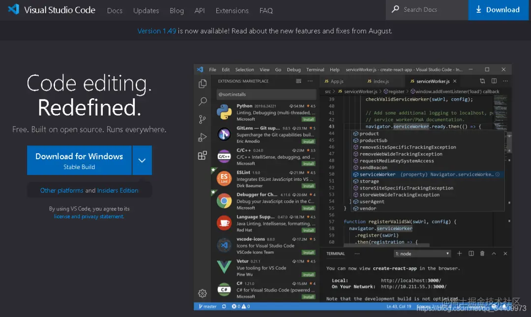531x317 pixels.
Task: Click the Explorer files icon in activity bar
Action: tap(203, 84)
